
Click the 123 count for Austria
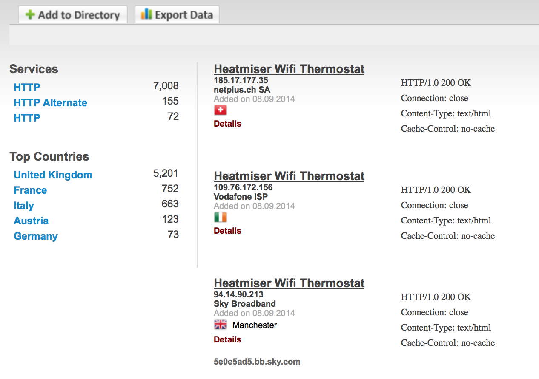pyautogui.click(x=170, y=219)
